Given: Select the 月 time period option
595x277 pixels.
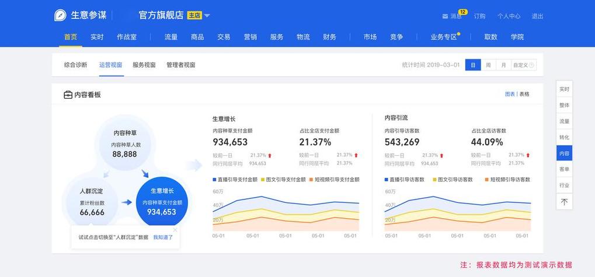Looking at the screenshot, I should point(503,65).
